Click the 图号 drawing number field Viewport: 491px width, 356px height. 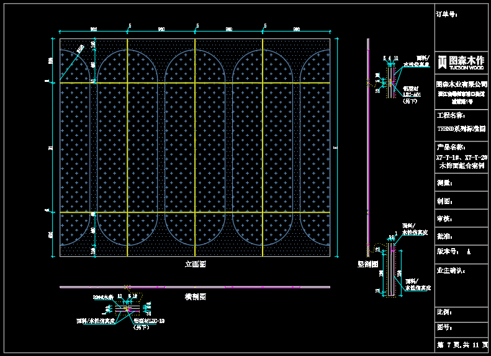click(x=443, y=327)
